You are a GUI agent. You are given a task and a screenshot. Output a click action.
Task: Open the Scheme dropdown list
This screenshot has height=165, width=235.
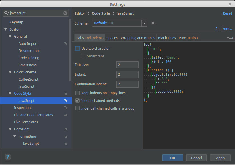tap(144, 23)
